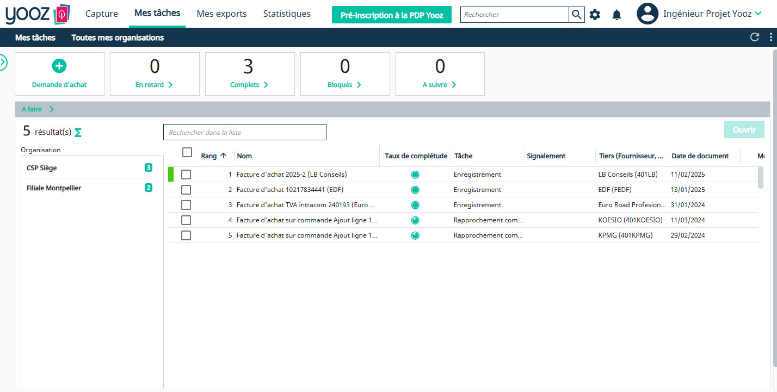Open the A suivre tile
This screenshot has height=392, width=777.
point(440,74)
